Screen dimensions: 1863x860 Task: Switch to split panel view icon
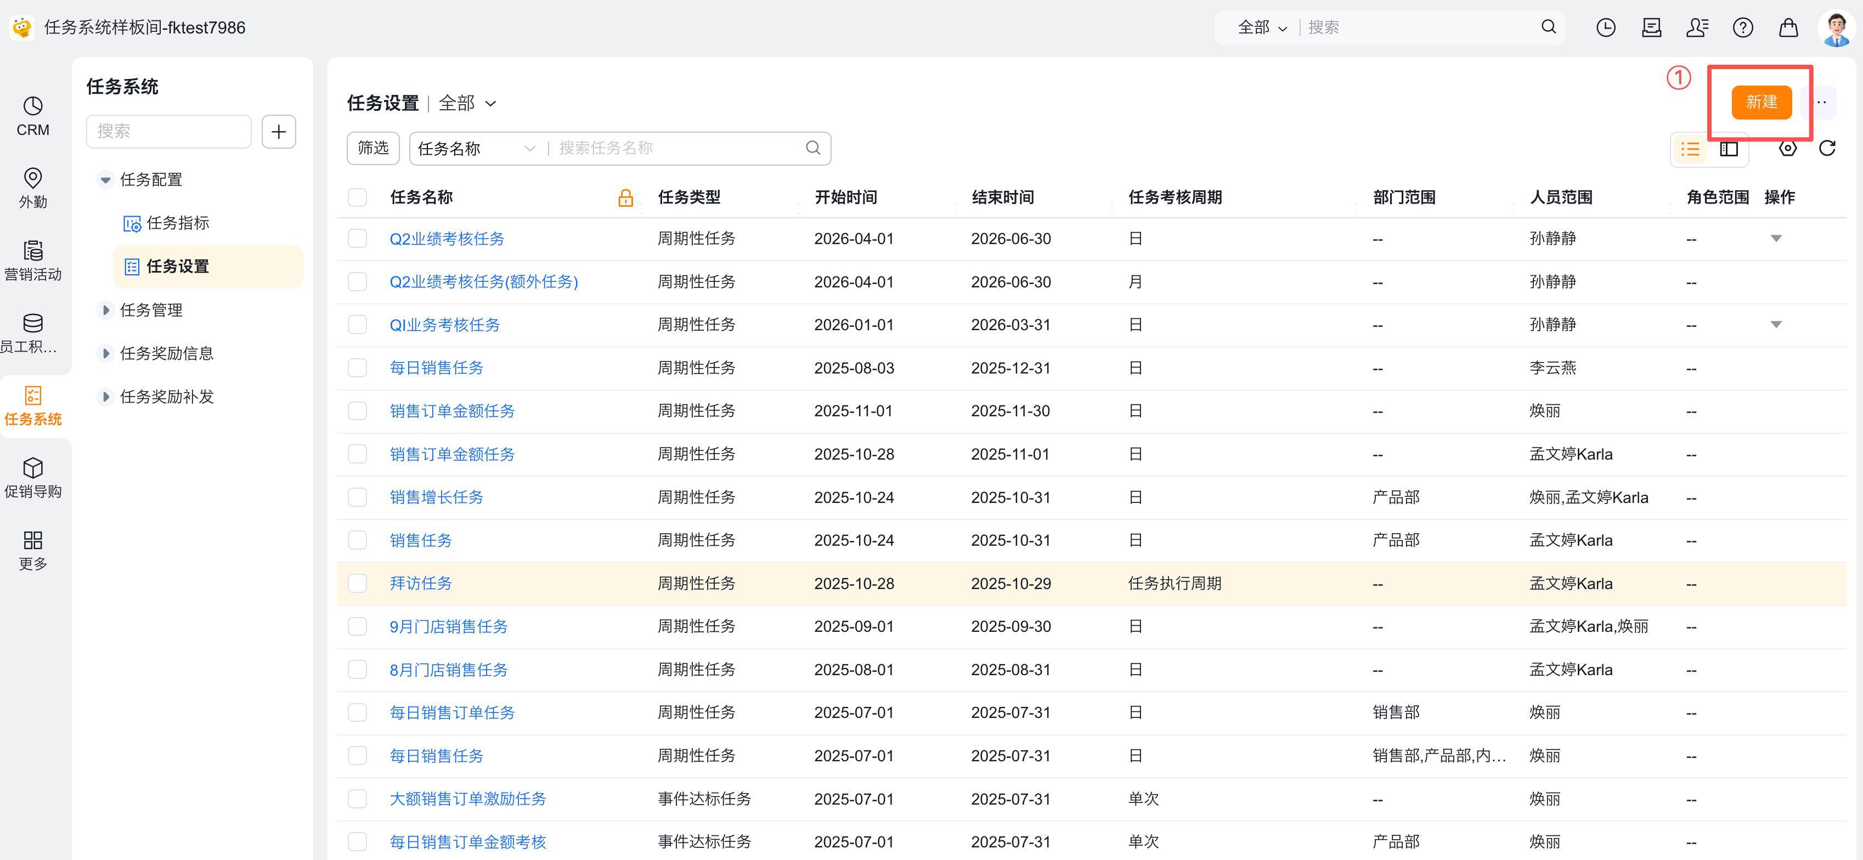click(1729, 149)
